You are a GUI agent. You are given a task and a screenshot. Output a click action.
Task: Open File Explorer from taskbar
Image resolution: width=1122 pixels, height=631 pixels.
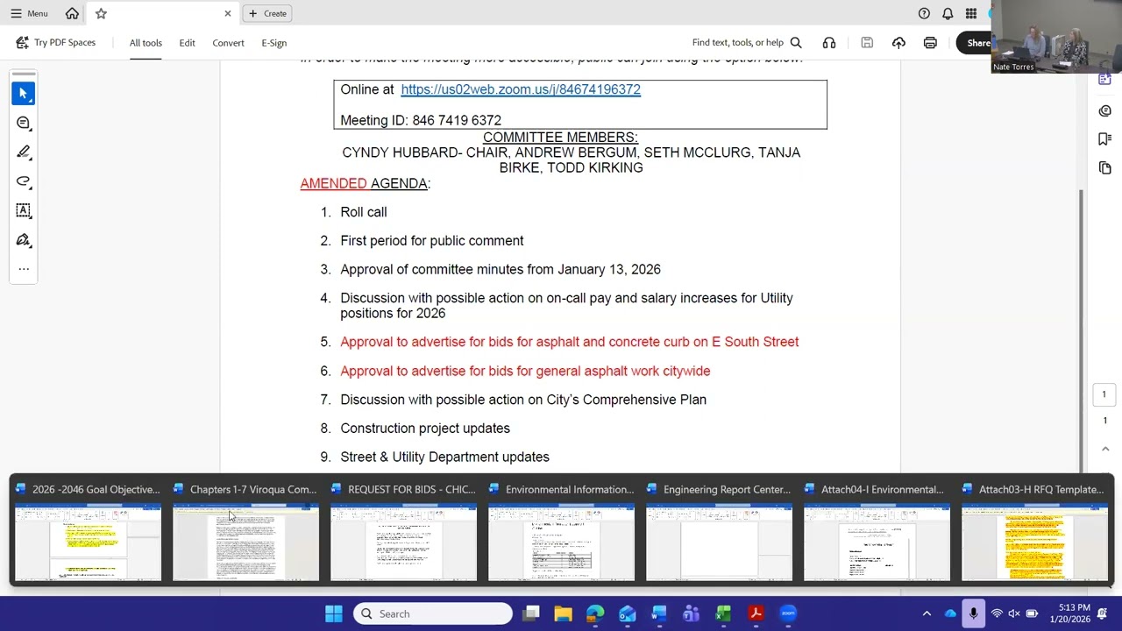point(563,613)
